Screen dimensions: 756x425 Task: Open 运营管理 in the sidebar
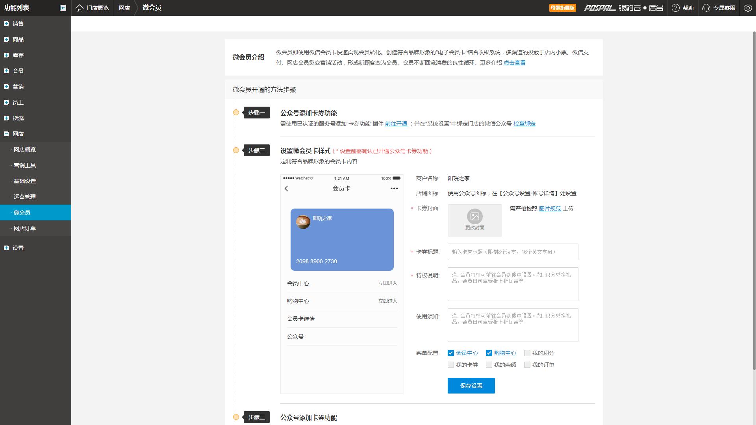pyautogui.click(x=35, y=197)
